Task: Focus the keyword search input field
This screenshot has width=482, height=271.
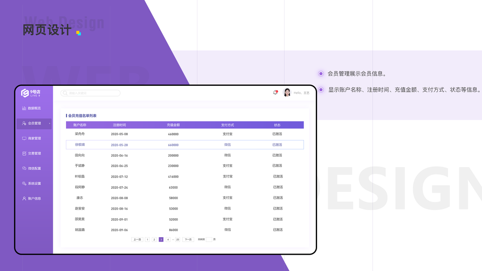Action: [x=90, y=93]
